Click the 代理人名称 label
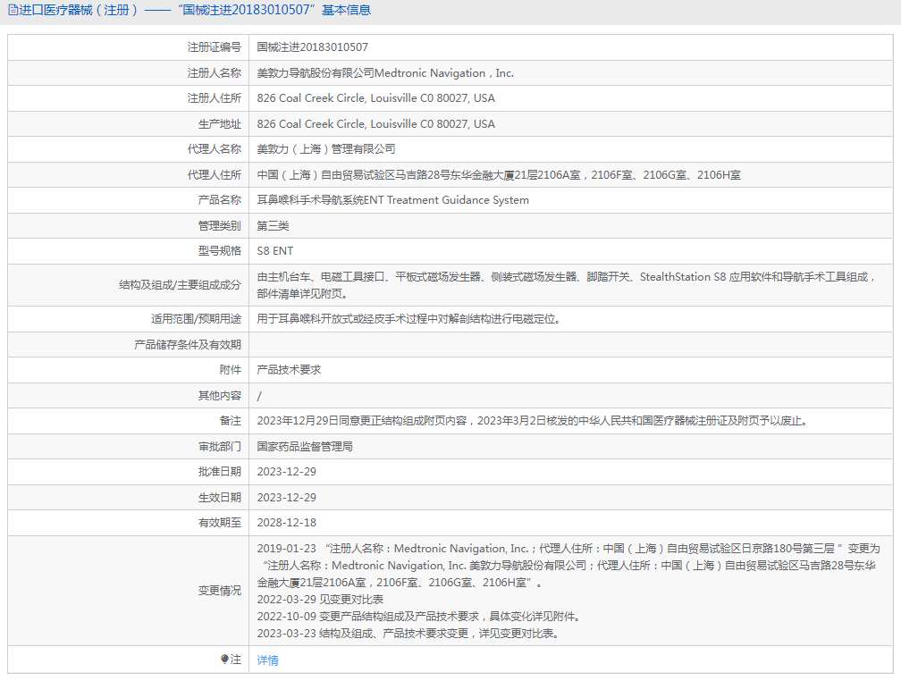This screenshot has width=901, height=681. pyautogui.click(x=215, y=149)
